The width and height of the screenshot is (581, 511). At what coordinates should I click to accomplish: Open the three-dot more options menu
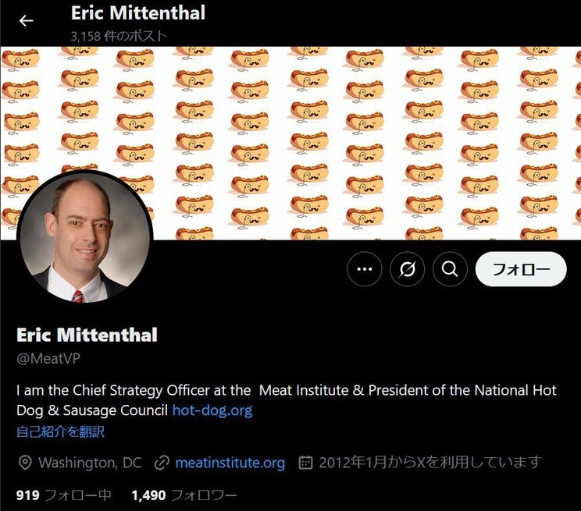[364, 269]
